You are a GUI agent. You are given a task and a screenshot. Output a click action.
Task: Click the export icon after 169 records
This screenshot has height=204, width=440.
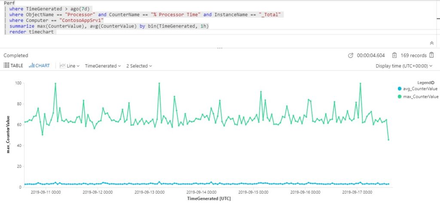pos(431,55)
